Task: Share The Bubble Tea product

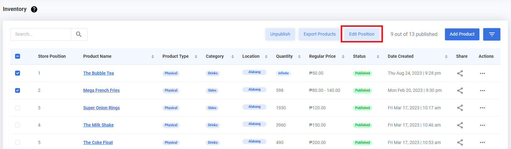Action: point(460,73)
